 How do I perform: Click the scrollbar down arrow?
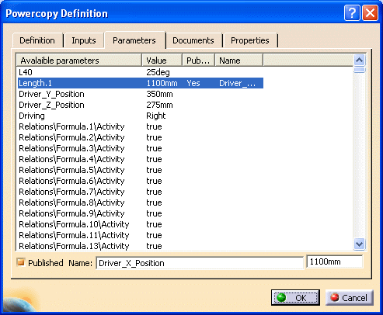pos(359,244)
